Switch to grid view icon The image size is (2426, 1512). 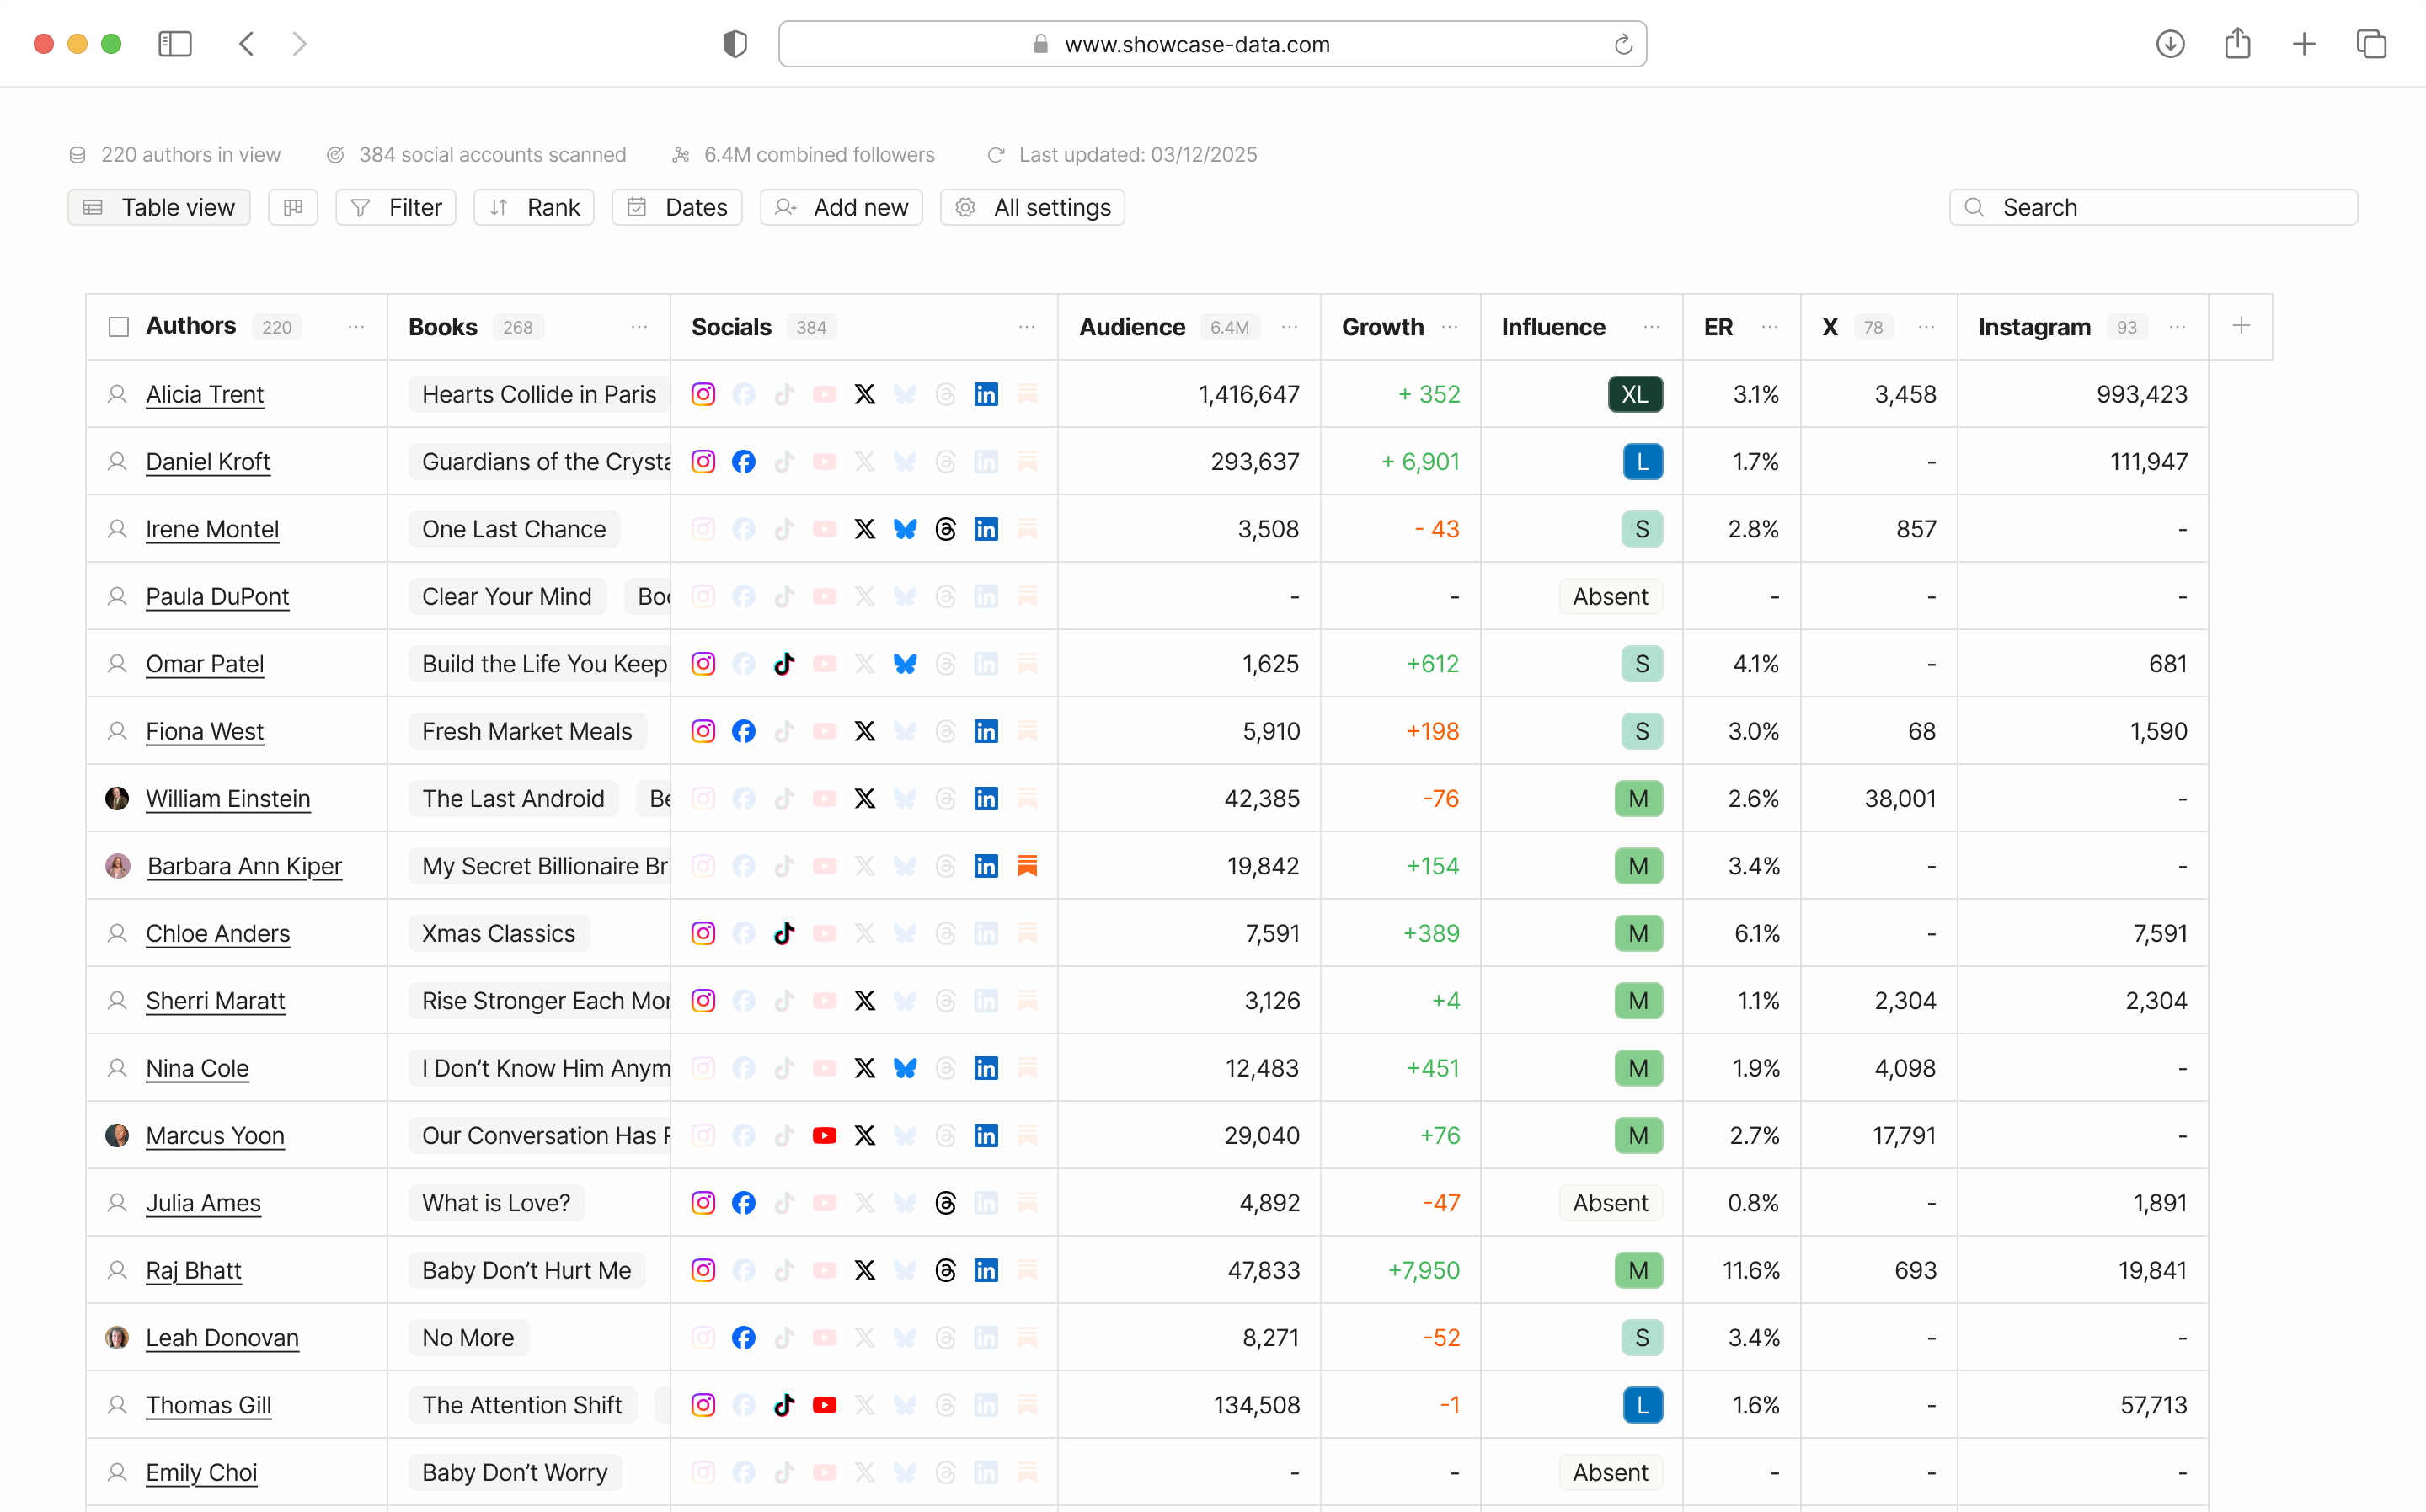[x=293, y=207]
